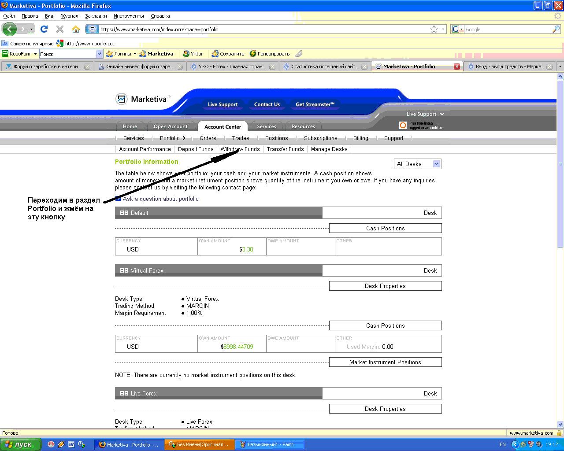Switch to Статистика посещений сайт tab

click(x=325, y=67)
